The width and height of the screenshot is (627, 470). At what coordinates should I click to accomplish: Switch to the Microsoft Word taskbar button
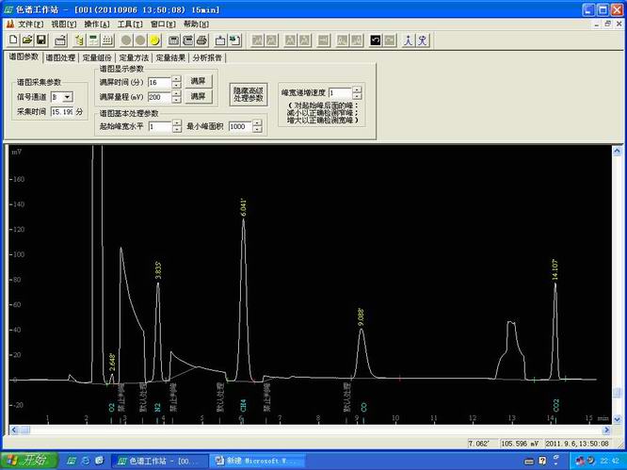tap(257, 461)
